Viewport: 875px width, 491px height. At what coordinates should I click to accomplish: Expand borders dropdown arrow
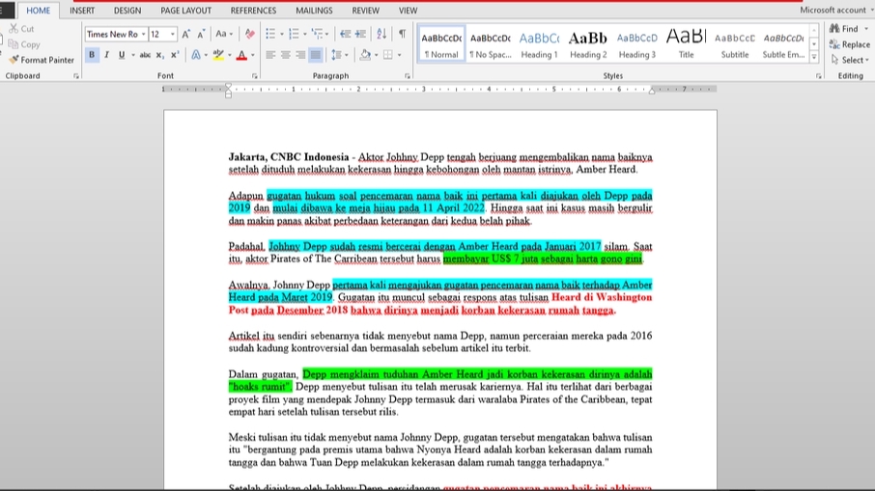[x=399, y=55]
